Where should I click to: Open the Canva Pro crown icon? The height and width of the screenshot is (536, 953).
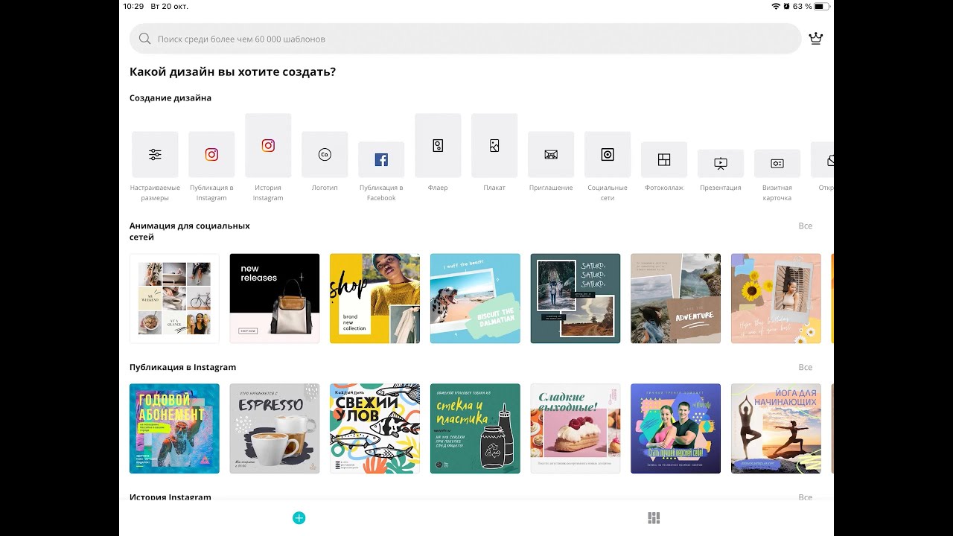pyautogui.click(x=816, y=39)
